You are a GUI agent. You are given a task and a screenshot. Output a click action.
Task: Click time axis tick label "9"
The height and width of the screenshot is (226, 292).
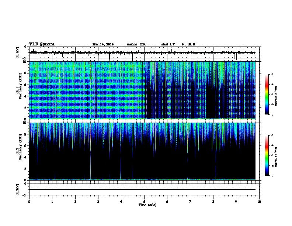click(x=236, y=201)
